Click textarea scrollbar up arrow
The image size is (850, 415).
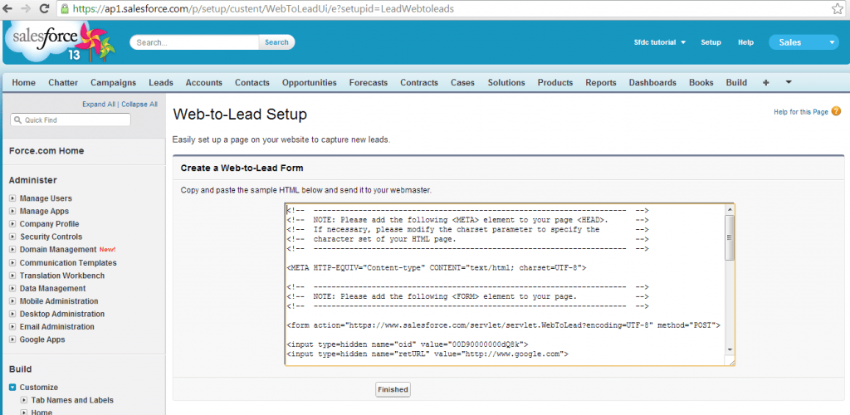coord(730,209)
